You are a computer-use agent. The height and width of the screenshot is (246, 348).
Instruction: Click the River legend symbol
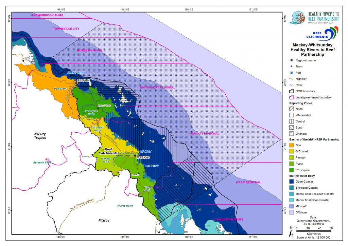(292, 85)
